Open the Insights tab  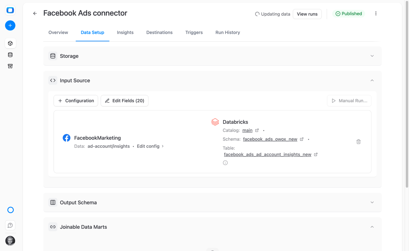pos(125,32)
